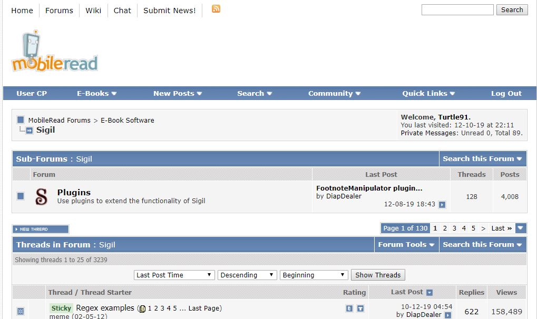Click Log Out in the navbar
Screen dimensions: 537x319
coord(506,94)
